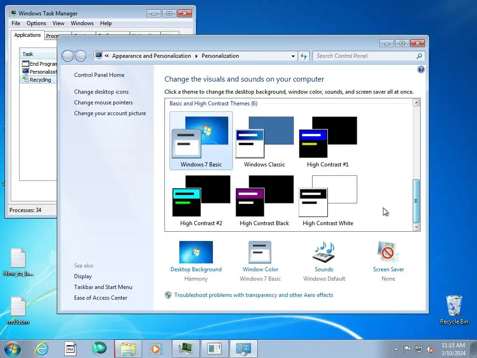The height and width of the screenshot is (358, 477).
Task: Open Change mouse pointers link
Action: click(103, 103)
